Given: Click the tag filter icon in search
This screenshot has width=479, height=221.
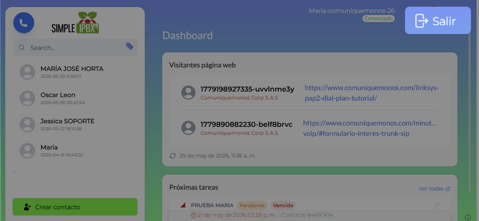Looking at the screenshot, I should coord(130,46).
